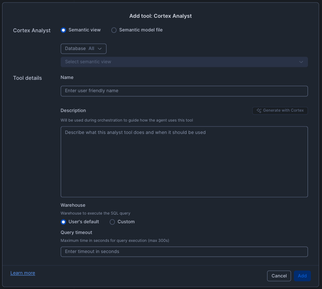Cancel the Add tool dialog
This screenshot has height=289, width=322.
pyautogui.click(x=279, y=276)
